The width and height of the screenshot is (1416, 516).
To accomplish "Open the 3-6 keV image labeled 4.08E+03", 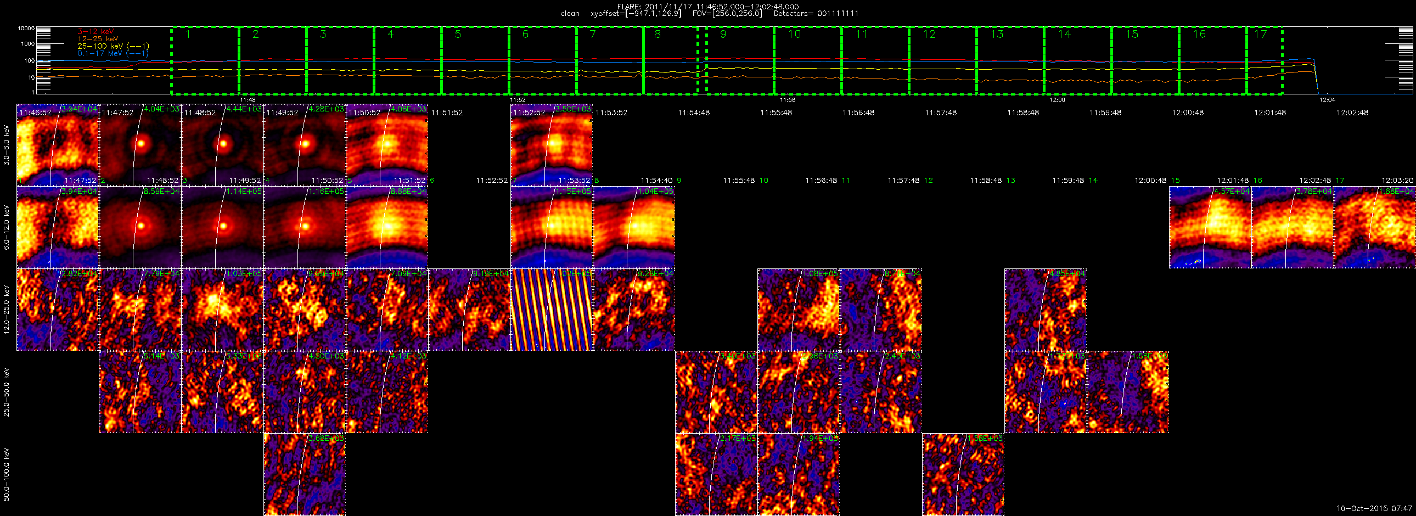I will [x=387, y=144].
